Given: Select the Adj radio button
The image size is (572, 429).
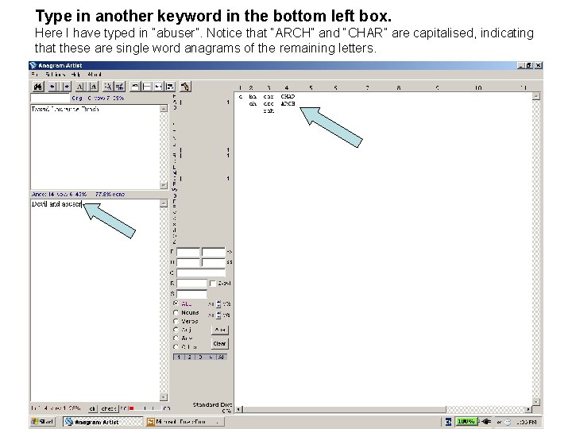Looking at the screenshot, I should click(x=176, y=330).
